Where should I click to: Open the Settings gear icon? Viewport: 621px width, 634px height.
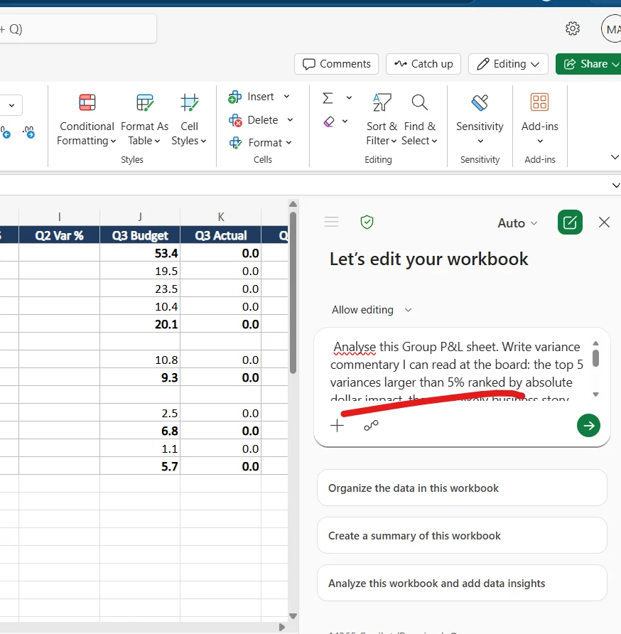coord(573,28)
